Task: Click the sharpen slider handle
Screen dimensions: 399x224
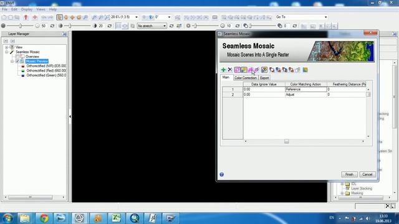Action: [195, 26]
